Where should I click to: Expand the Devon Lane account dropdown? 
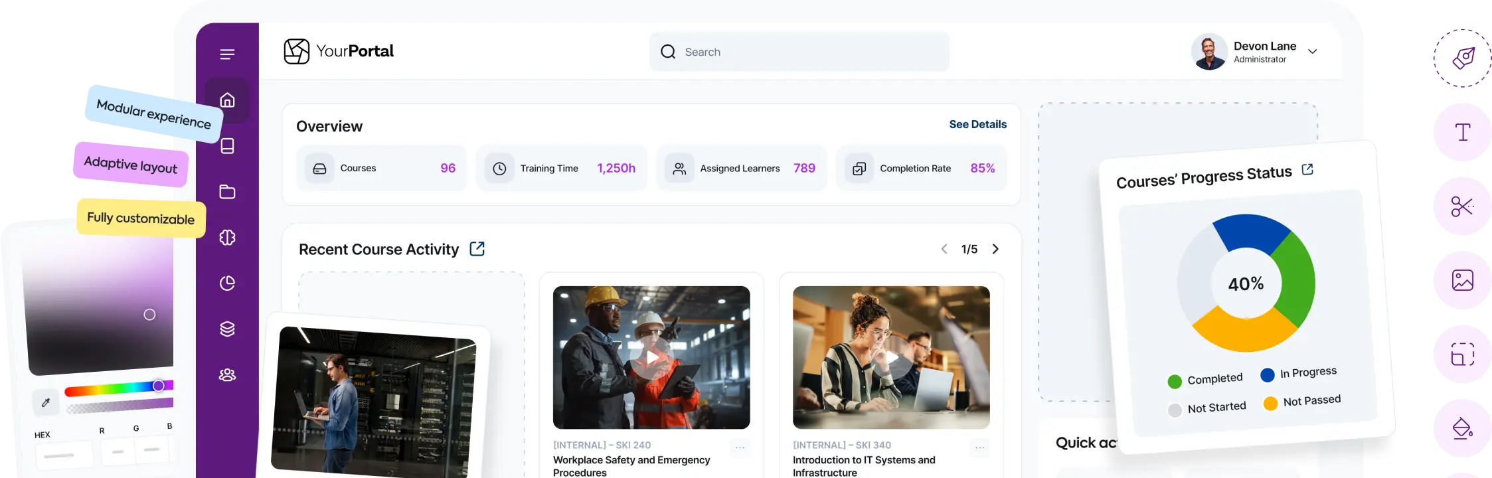click(x=1312, y=52)
